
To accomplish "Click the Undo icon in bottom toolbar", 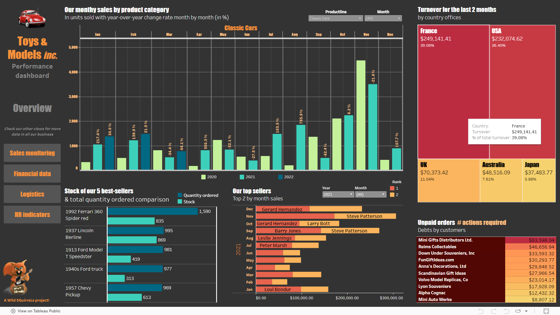I will (481, 311).
